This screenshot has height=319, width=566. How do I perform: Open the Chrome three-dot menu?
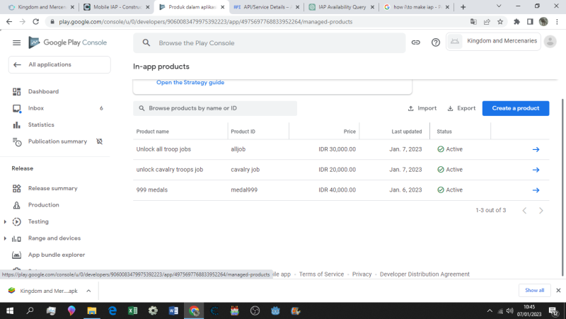click(x=557, y=22)
